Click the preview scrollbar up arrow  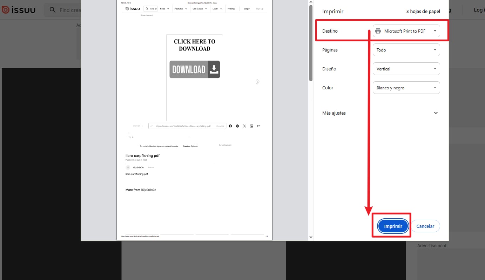(311, 2)
